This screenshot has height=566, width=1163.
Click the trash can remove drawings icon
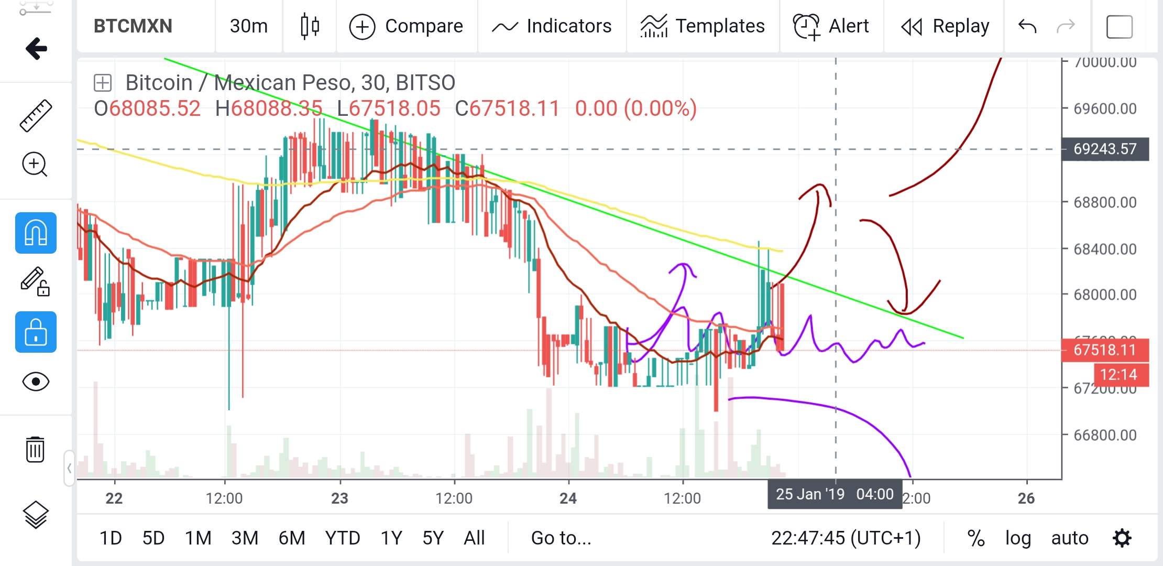pos(35,449)
